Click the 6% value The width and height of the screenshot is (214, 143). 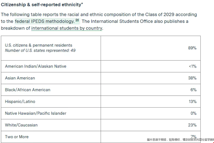click(x=194, y=90)
